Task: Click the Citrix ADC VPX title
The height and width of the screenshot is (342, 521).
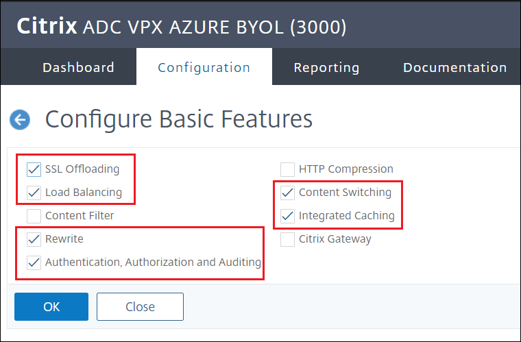Action: pos(181,27)
